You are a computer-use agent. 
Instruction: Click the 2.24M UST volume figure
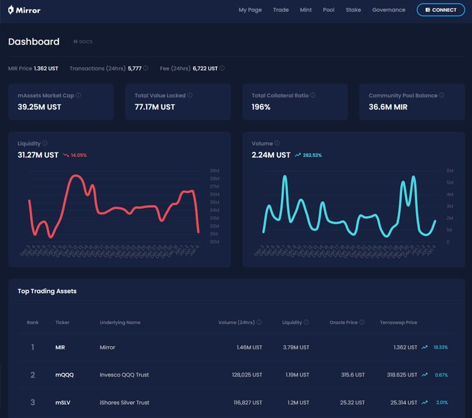pyautogui.click(x=271, y=155)
